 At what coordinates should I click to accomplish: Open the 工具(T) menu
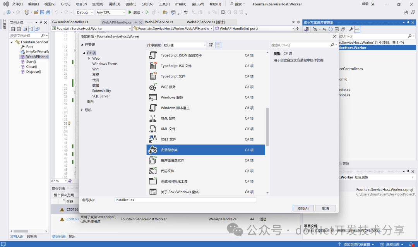click(x=164, y=4)
